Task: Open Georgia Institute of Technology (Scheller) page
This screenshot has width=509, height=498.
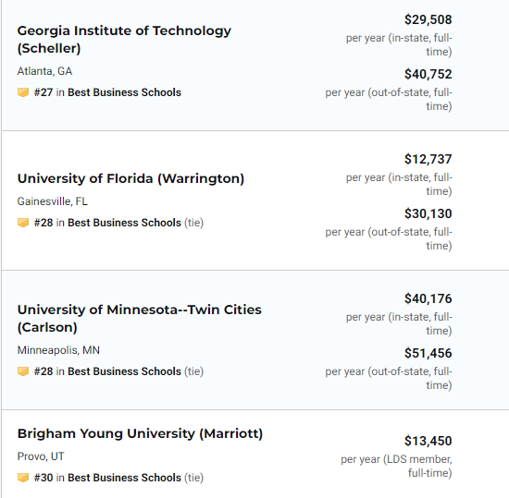Action: [x=124, y=40]
